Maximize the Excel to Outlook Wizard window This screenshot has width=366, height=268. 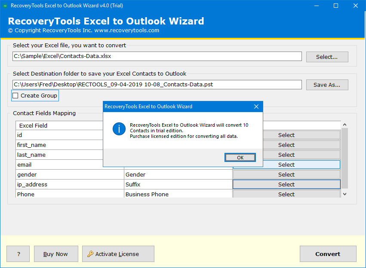pos(335,6)
